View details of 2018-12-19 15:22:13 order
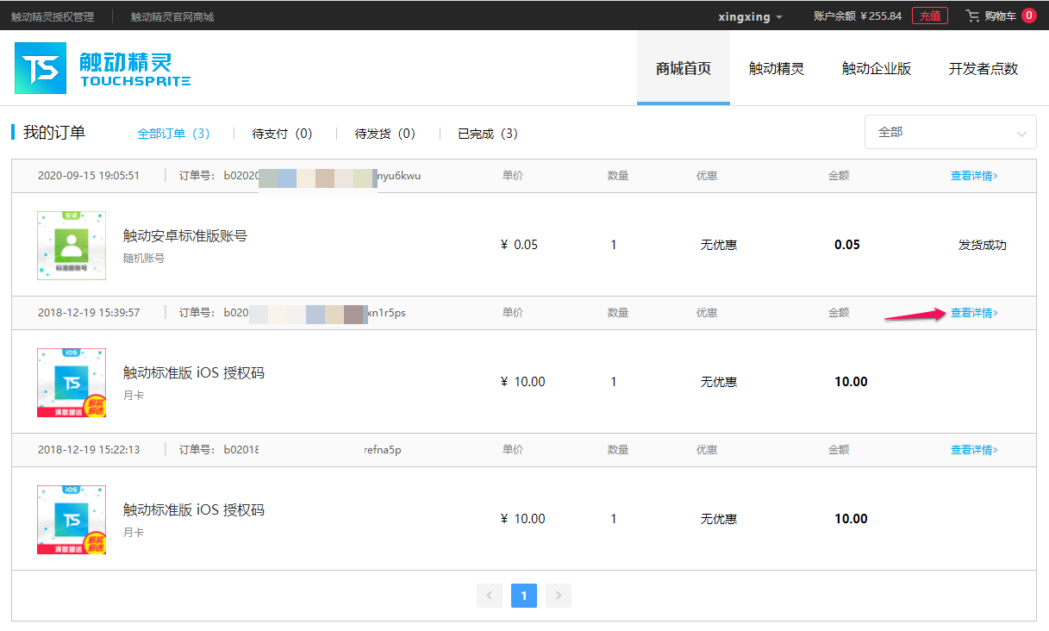The width and height of the screenshot is (1049, 631). (x=974, y=450)
